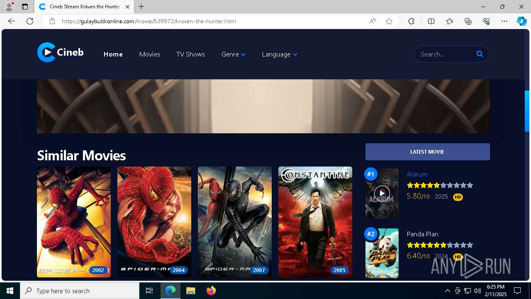Open the Panda Plan movie link
Screen dimensions: 531x299
click(422, 234)
